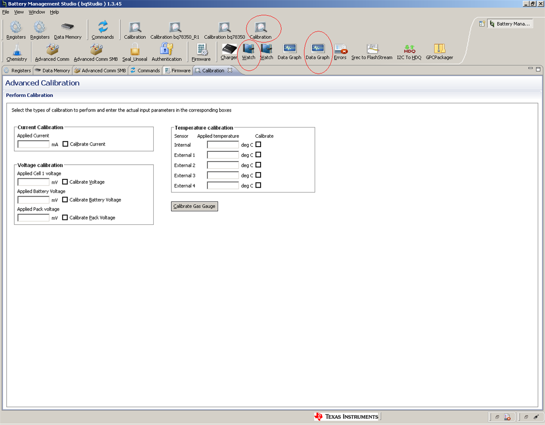The image size is (545, 425).
Task: Click the External 2 temperature field
Action: pyautogui.click(x=223, y=165)
